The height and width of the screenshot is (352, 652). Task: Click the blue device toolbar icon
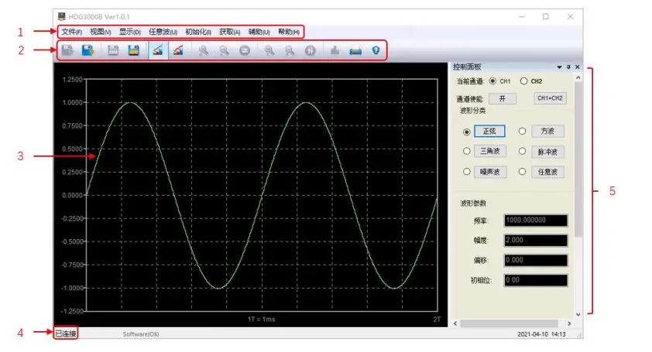click(355, 51)
